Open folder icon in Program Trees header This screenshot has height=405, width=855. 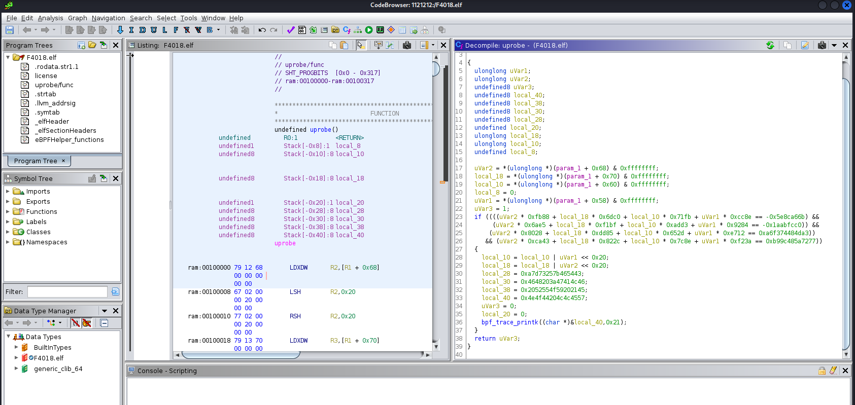(92, 45)
